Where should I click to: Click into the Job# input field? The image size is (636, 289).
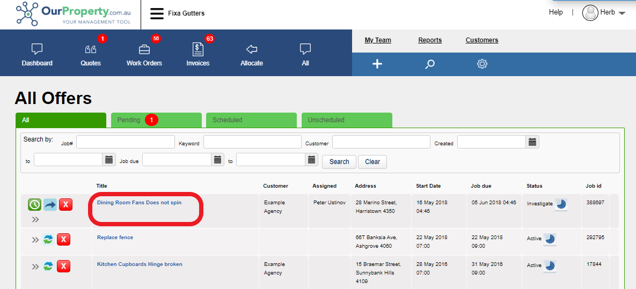click(x=126, y=142)
